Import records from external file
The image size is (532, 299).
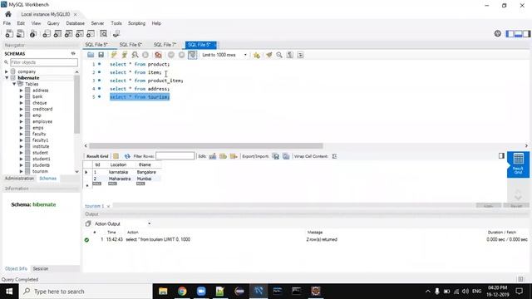click(286, 156)
